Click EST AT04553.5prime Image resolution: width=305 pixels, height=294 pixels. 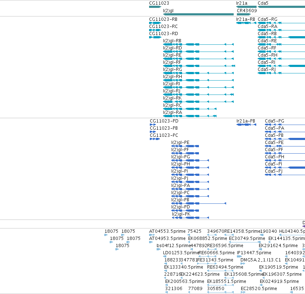[x=152, y=235]
